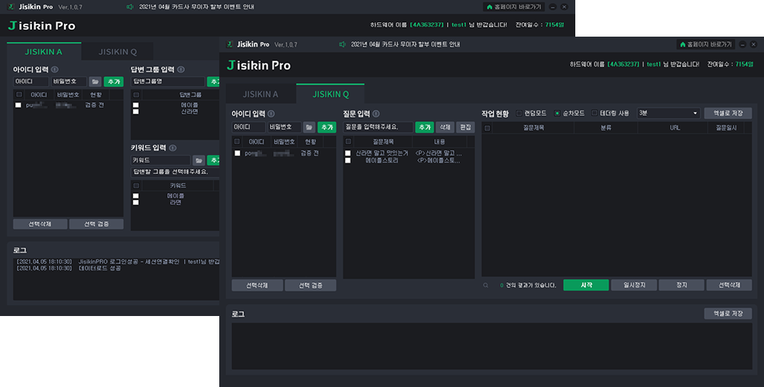Click info icon beside front window 아이디 입력
This screenshot has height=387, width=764.
coord(271,114)
